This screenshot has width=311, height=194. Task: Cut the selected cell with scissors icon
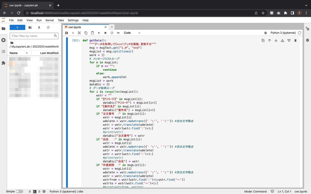pos(79,33)
